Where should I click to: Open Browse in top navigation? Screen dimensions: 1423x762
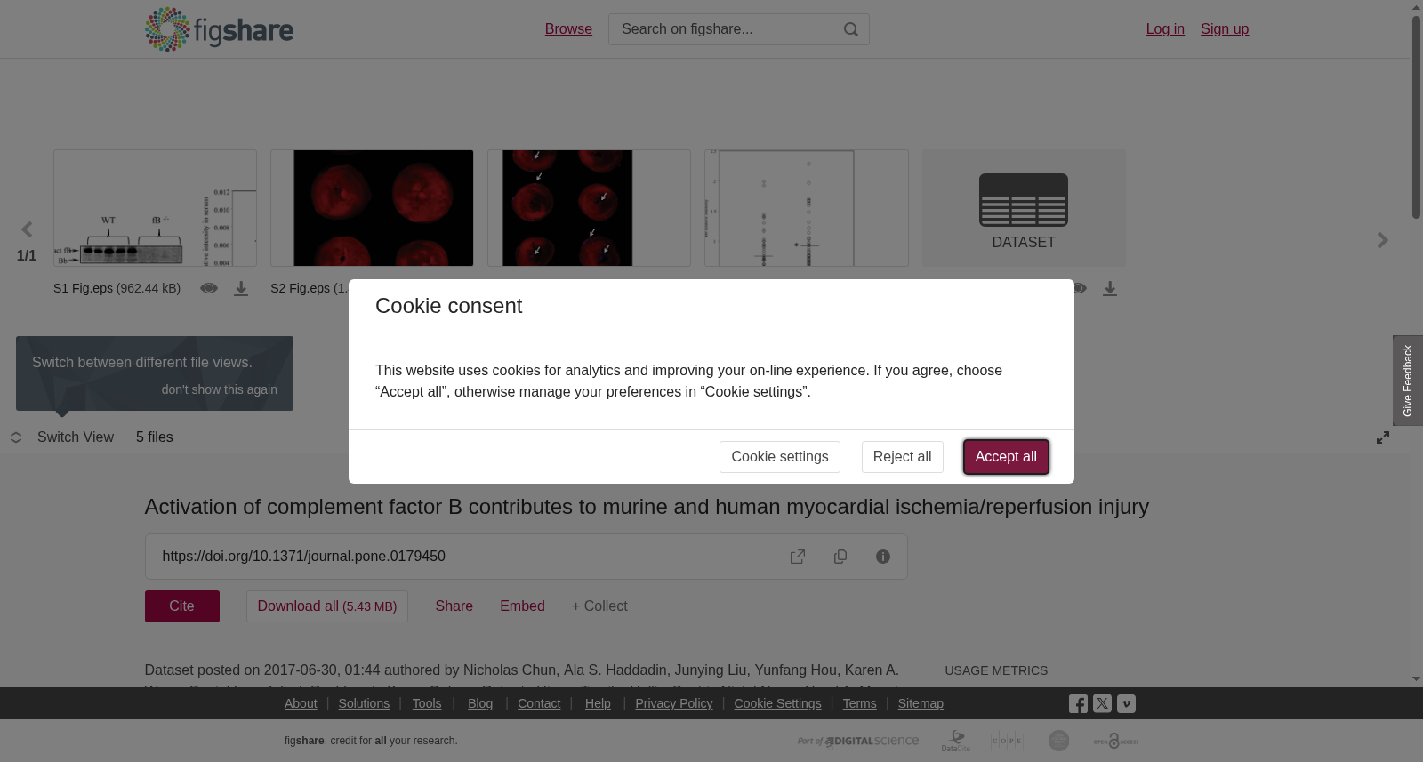tap(568, 29)
